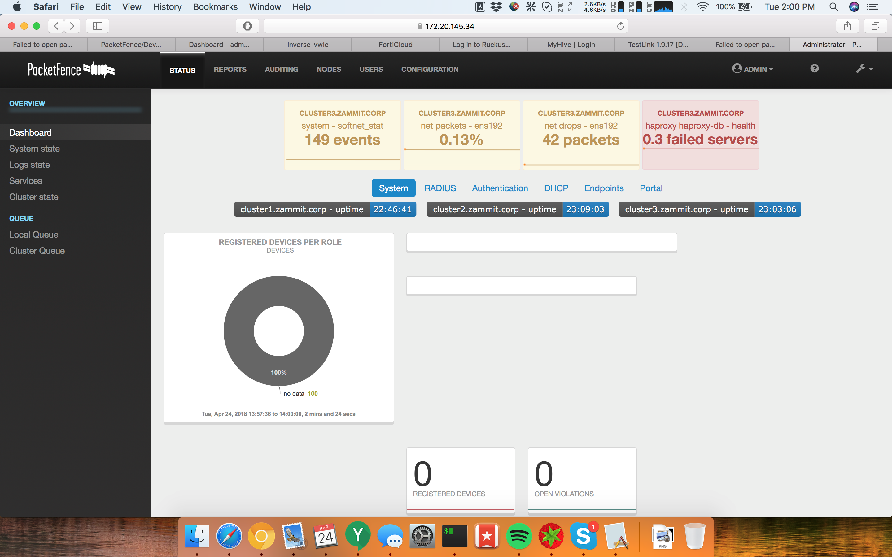Image resolution: width=892 pixels, height=557 pixels.
Task: Open the help question mark icon
Action: [814, 68]
